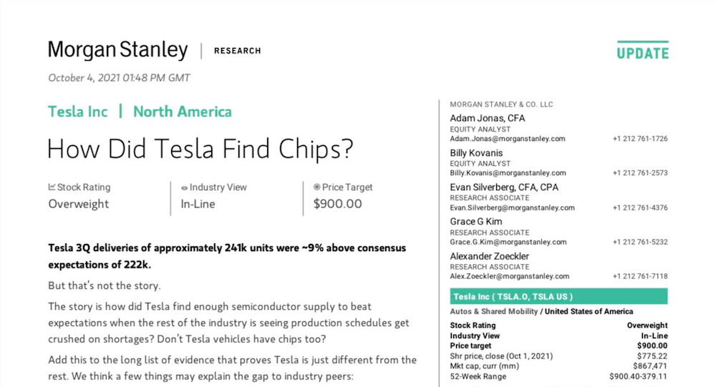The width and height of the screenshot is (716, 387).
Task: Click the "How Did Tesla Find Chips?" headline
Action: tap(200, 149)
